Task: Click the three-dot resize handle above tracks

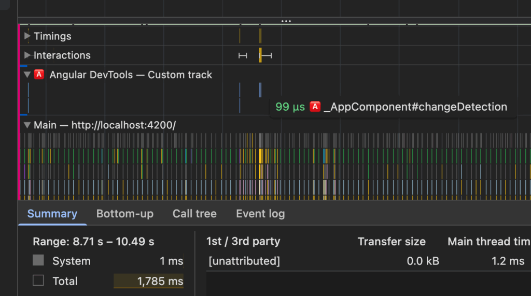Action: tap(286, 21)
